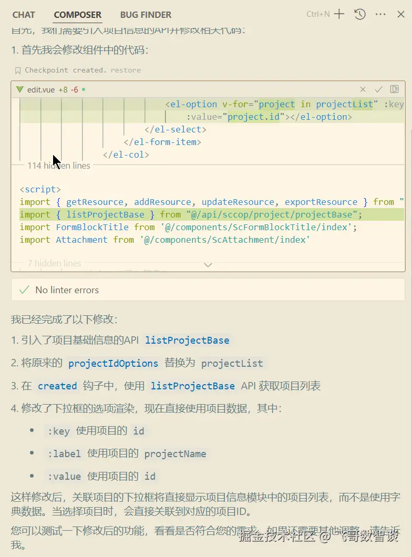Click the No linter errors status
The height and width of the screenshot is (557, 412).
tap(67, 290)
